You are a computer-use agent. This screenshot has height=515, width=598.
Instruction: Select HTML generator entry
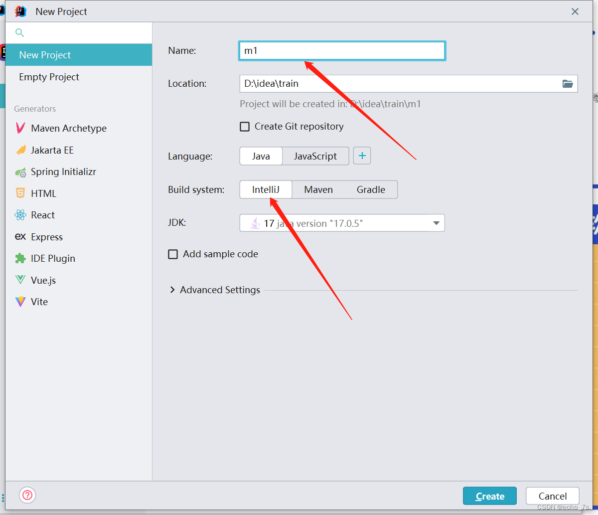tap(79, 193)
